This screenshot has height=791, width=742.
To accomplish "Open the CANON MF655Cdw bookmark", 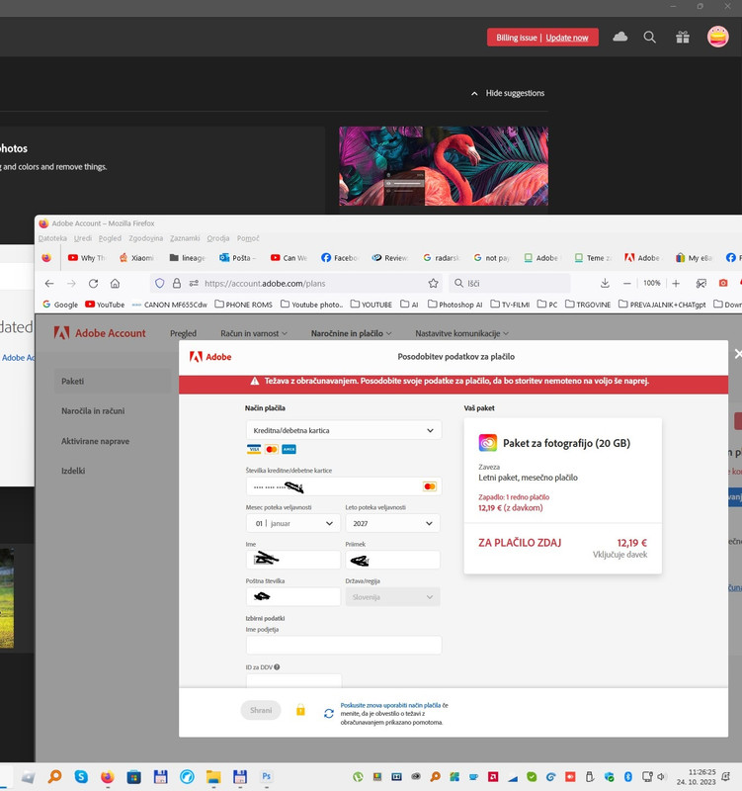I will click(x=170, y=305).
